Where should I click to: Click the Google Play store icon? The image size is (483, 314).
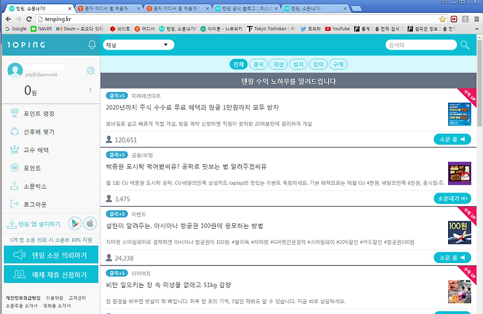(x=75, y=223)
